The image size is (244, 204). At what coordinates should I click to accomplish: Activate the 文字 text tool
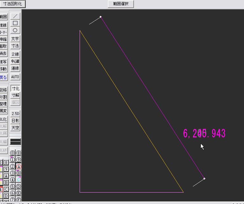pos(15,39)
